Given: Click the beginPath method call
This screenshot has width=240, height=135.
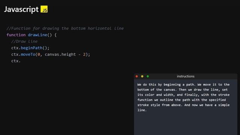Looking at the screenshot, I should pos(31,48).
